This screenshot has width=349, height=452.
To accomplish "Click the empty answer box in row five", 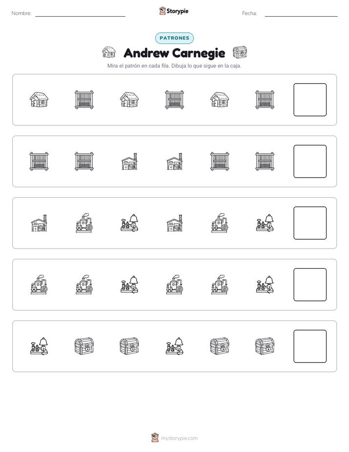I will coord(310,346).
